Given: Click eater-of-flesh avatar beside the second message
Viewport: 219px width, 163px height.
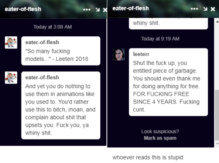Looking at the screenshot, I should click(x=11, y=78).
